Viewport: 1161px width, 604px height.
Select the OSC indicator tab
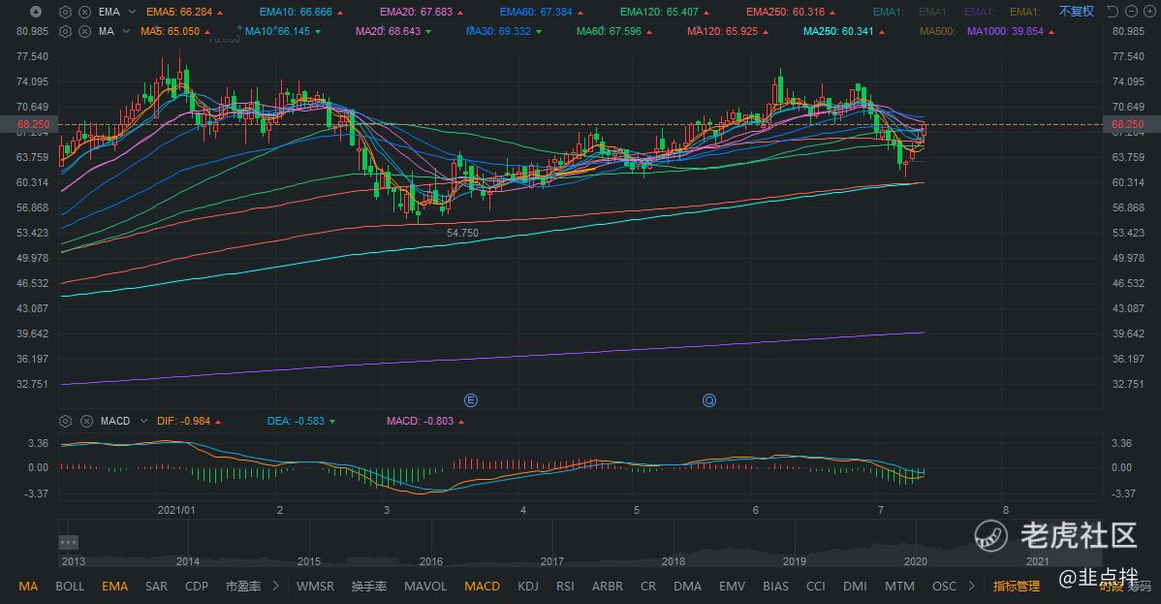[944, 587]
